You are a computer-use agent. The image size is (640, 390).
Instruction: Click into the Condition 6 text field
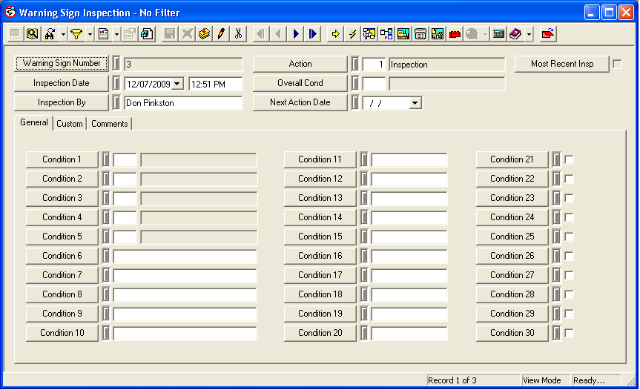pyautogui.click(x=184, y=256)
